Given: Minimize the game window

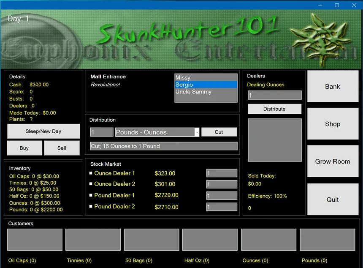Looking at the screenshot, I should [320, 5].
